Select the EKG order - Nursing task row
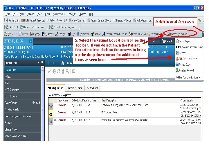Viewport: 209px width, 157px height. 125,114
